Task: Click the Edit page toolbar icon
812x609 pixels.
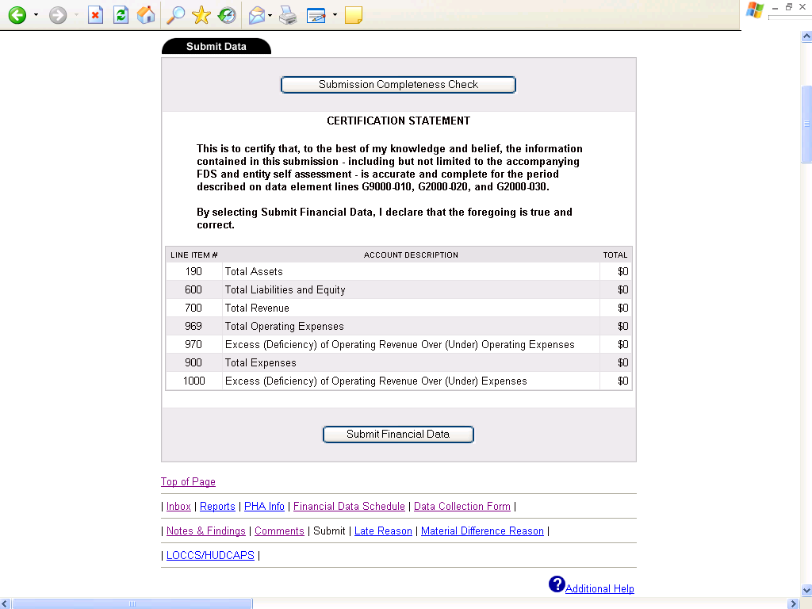Action: (316, 15)
